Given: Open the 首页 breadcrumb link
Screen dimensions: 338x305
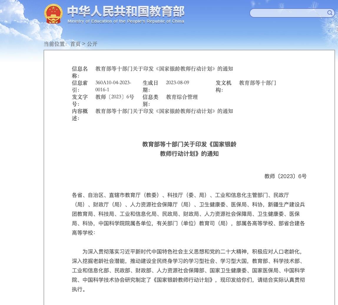Looking at the screenshot, I should (x=75, y=44).
